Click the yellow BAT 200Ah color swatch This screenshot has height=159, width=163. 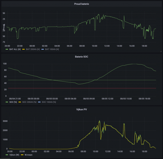coord(23,49)
